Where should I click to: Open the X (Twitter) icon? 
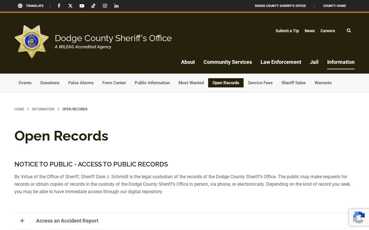70,6
